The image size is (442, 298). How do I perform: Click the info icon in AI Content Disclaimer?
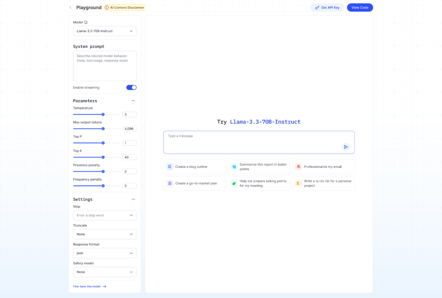pyautogui.click(x=107, y=7)
